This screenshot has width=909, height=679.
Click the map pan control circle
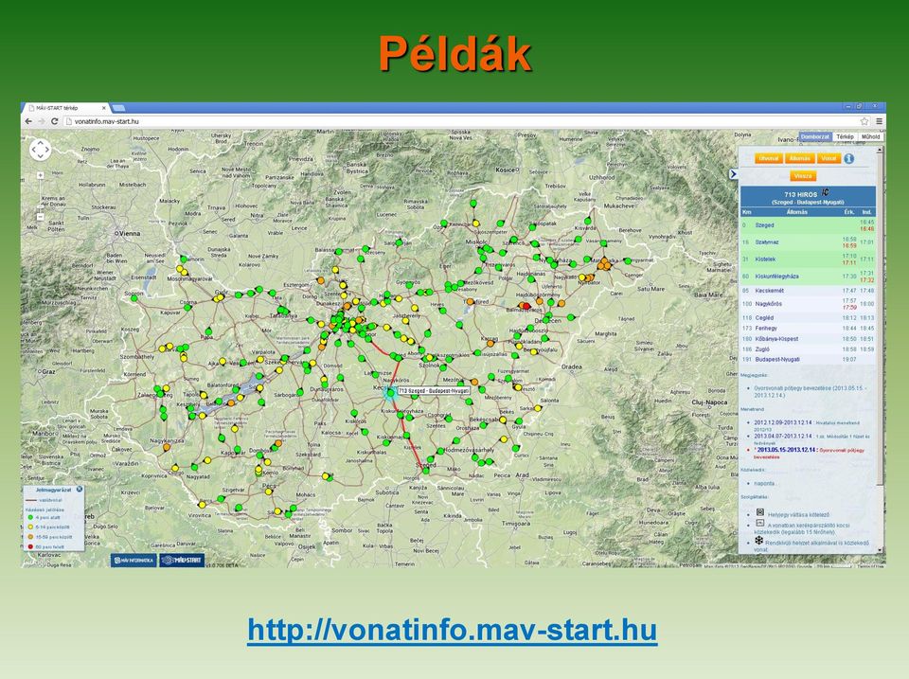40,150
